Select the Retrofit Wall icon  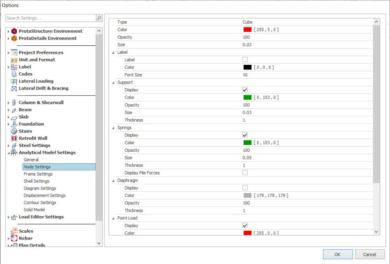(14, 138)
